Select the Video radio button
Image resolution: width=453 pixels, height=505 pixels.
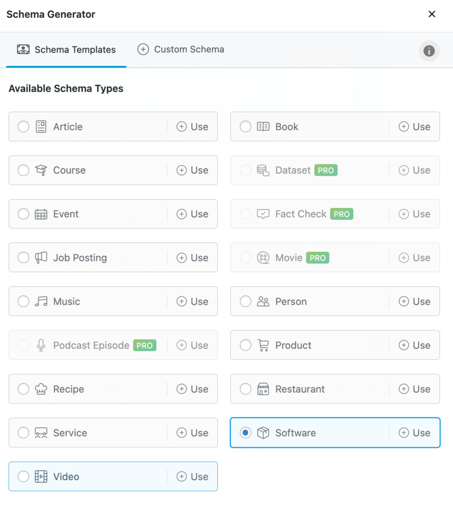click(x=24, y=477)
